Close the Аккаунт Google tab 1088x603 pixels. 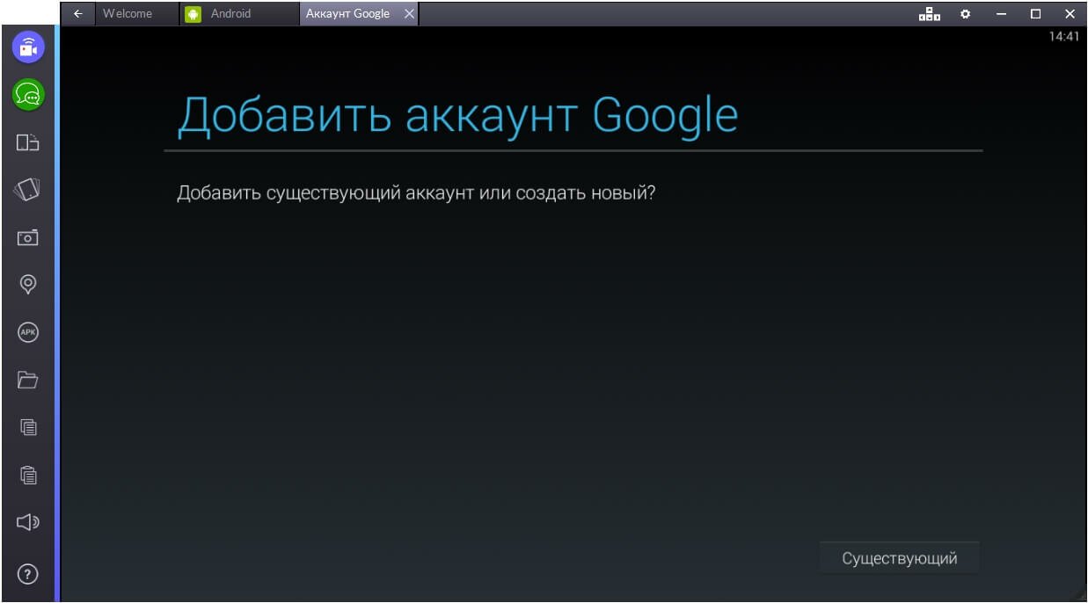[408, 13]
